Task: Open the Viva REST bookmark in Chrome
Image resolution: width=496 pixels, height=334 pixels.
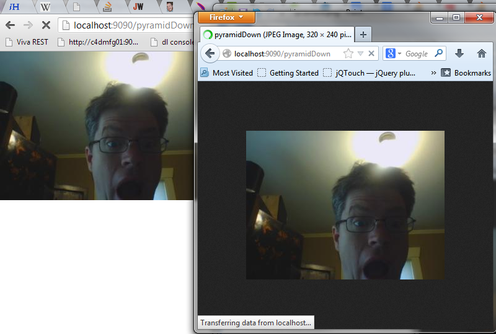Action: point(26,42)
